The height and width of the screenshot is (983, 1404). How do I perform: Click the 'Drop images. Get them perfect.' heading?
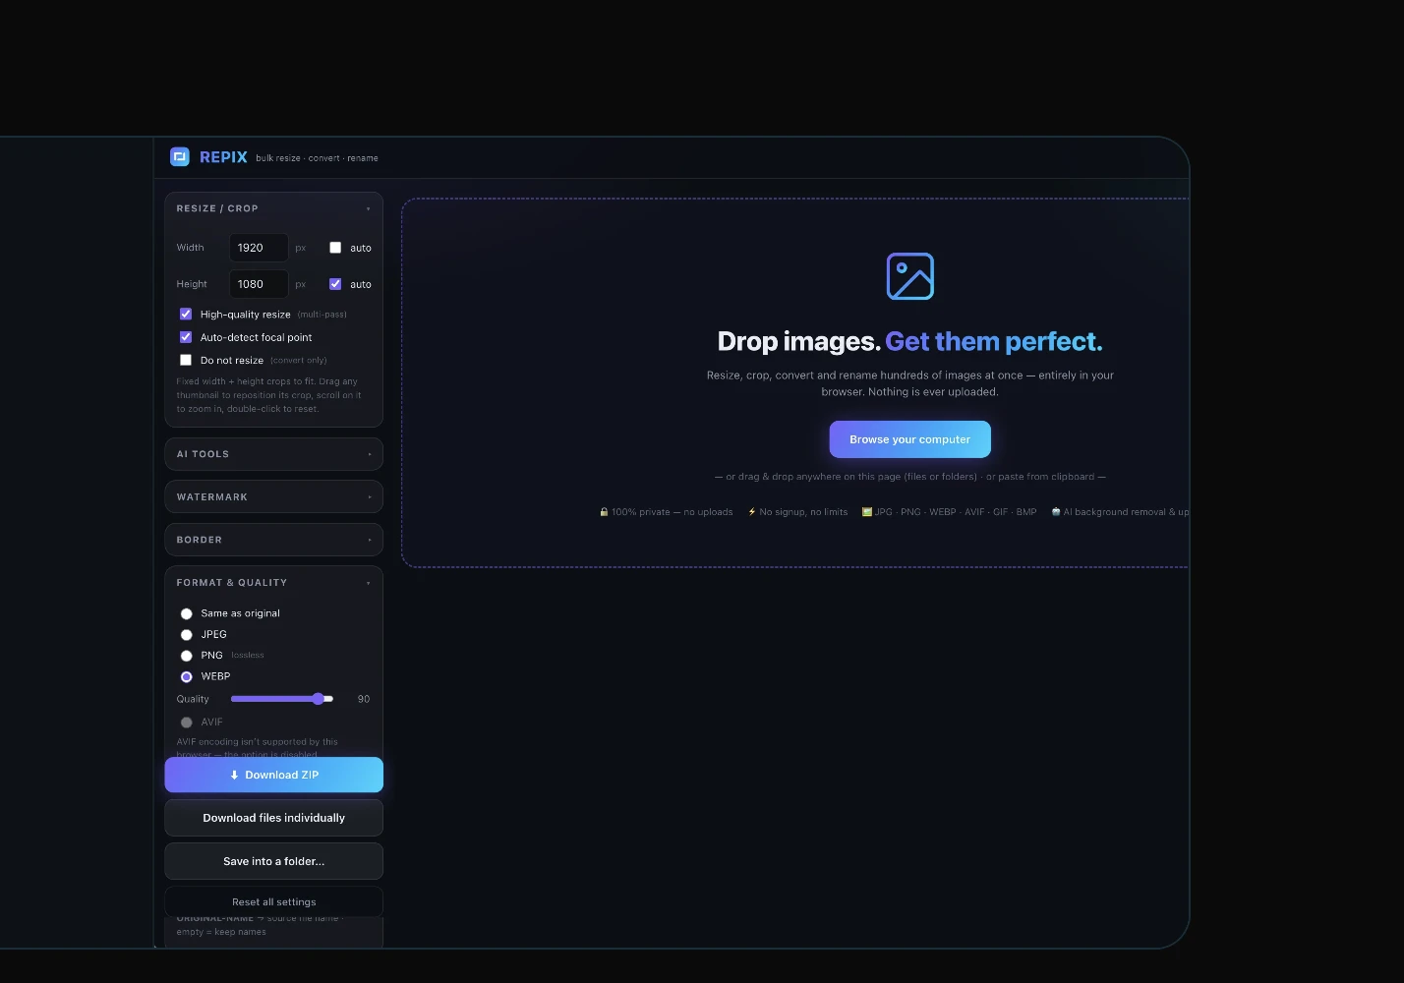910,341
